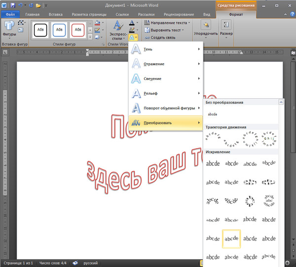The height and width of the screenshot is (267, 296).
Task: Apply button-shaped path transform with Ghij
Action: coord(269,139)
